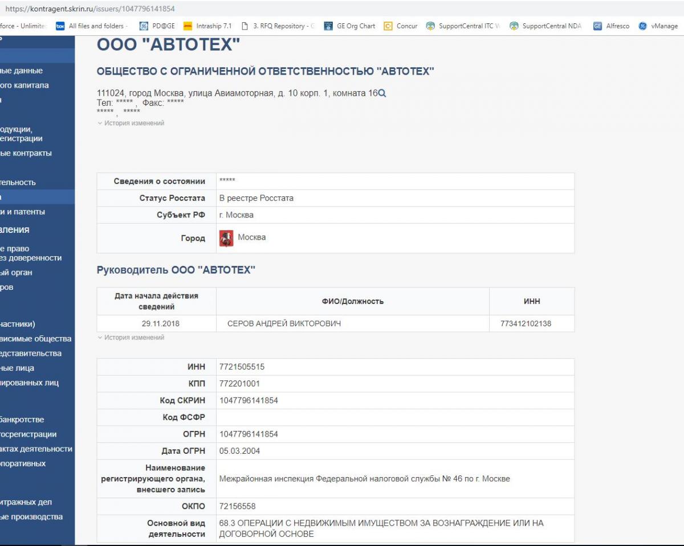This screenshot has width=684, height=546.
Task: Click the Сведения о состоянии label
Action: point(160,181)
